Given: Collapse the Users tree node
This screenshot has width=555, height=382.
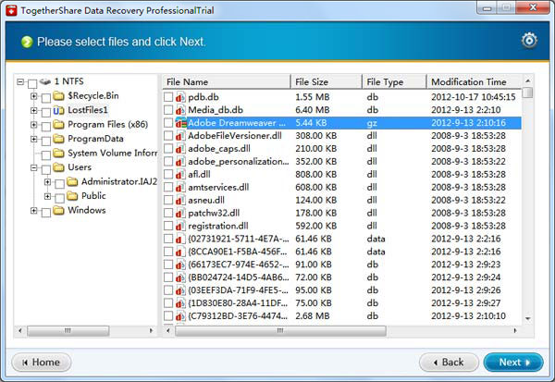Looking at the screenshot, I should pos(34,167).
